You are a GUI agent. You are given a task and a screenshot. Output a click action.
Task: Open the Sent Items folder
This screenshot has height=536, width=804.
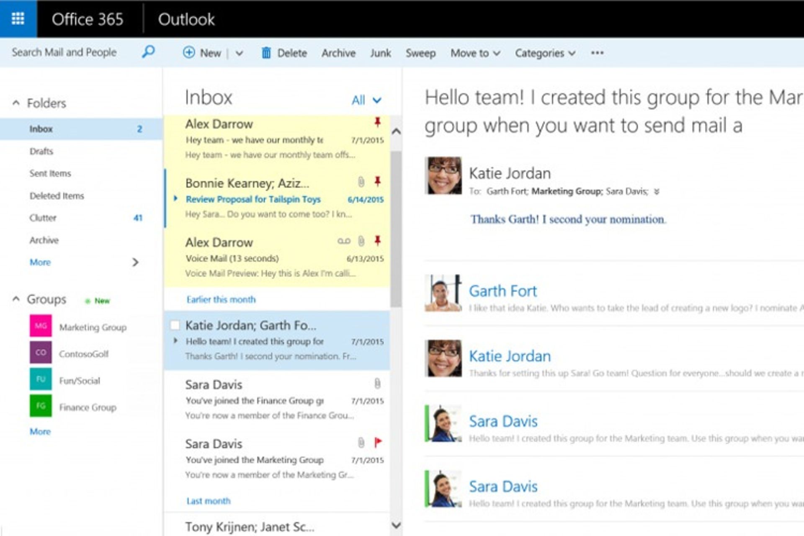[50, 173]
